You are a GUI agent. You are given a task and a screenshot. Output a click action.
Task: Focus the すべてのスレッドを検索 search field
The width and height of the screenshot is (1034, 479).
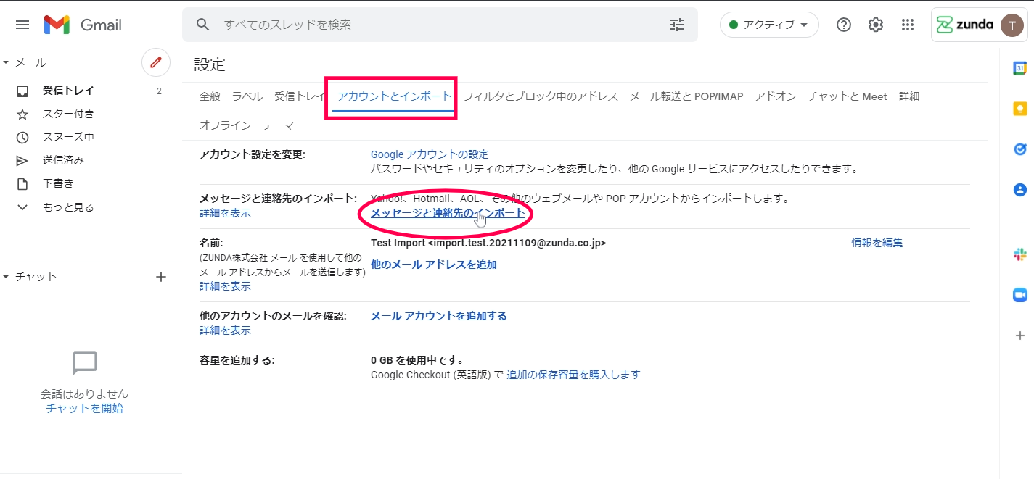pyautogui.click(x=440, y=25)
